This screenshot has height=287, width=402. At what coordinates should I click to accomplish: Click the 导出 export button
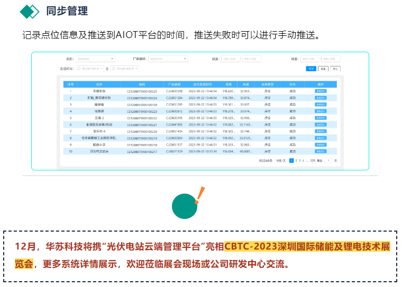(x=335, y=69)
